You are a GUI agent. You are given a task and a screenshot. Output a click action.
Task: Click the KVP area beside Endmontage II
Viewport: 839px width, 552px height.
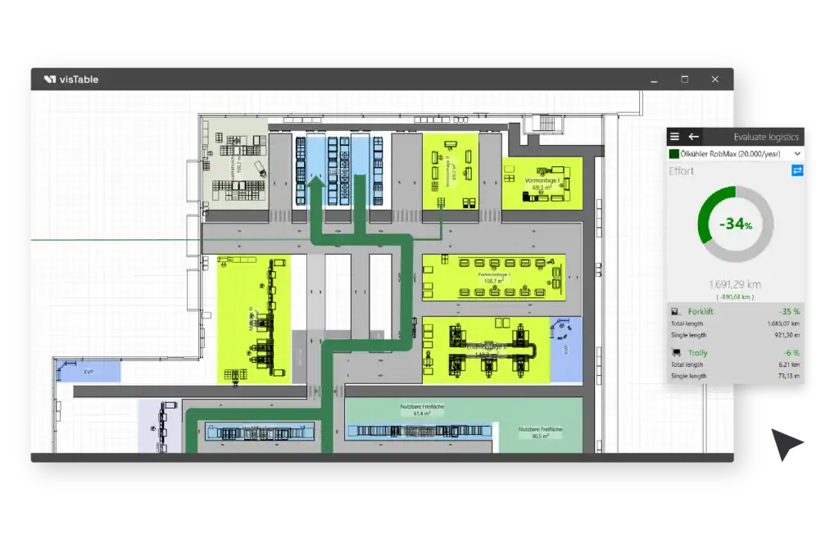[566, 350]
